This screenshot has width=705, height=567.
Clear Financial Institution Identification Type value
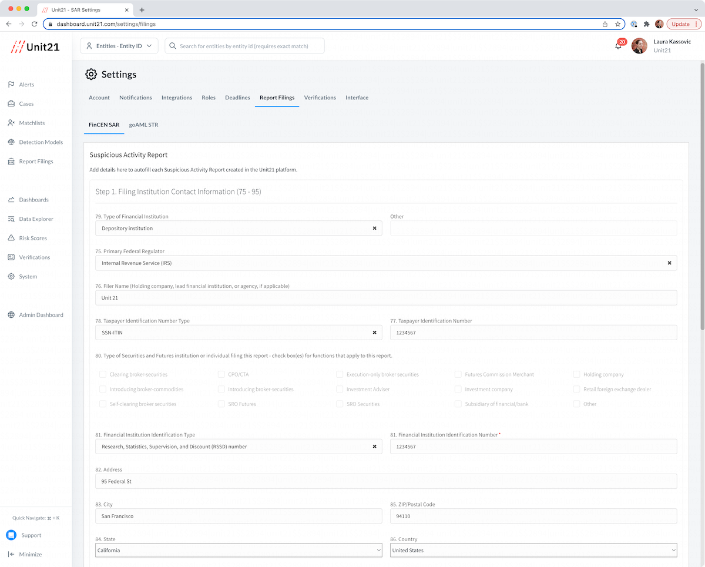click(x=374, y=447)
